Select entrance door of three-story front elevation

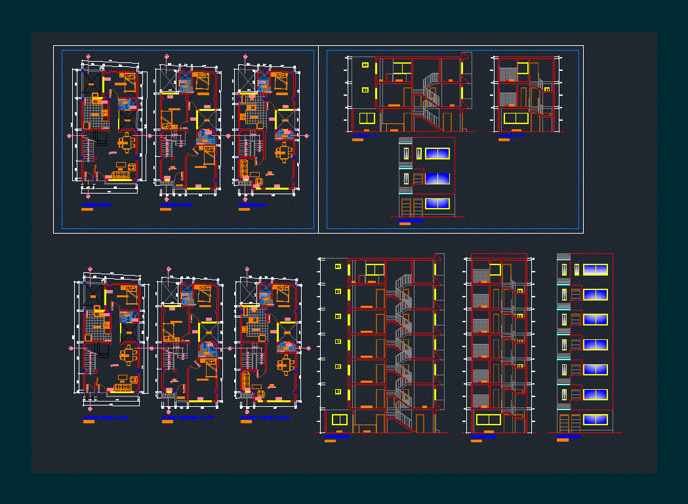coord(406,207)
